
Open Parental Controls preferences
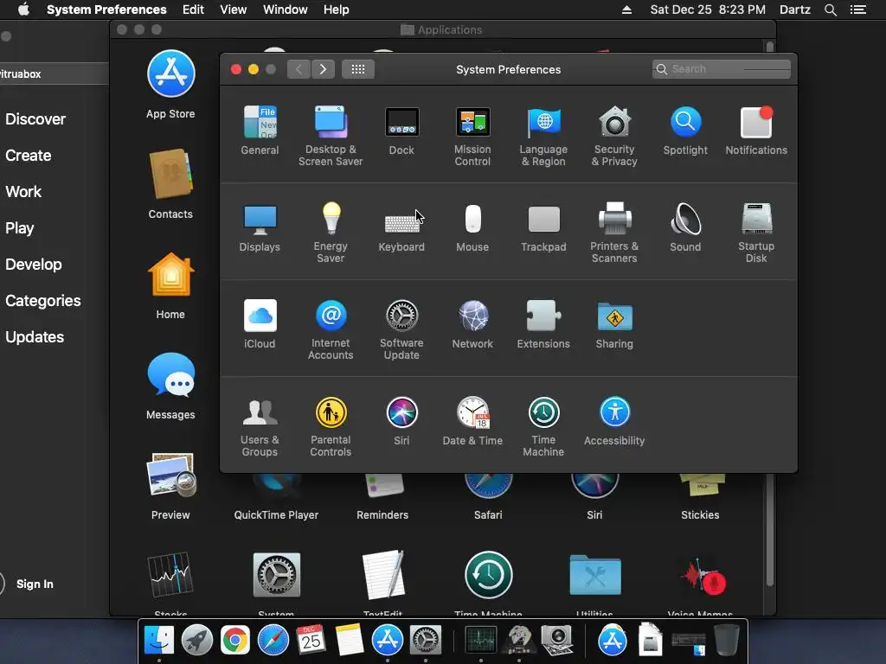(331, 427)
